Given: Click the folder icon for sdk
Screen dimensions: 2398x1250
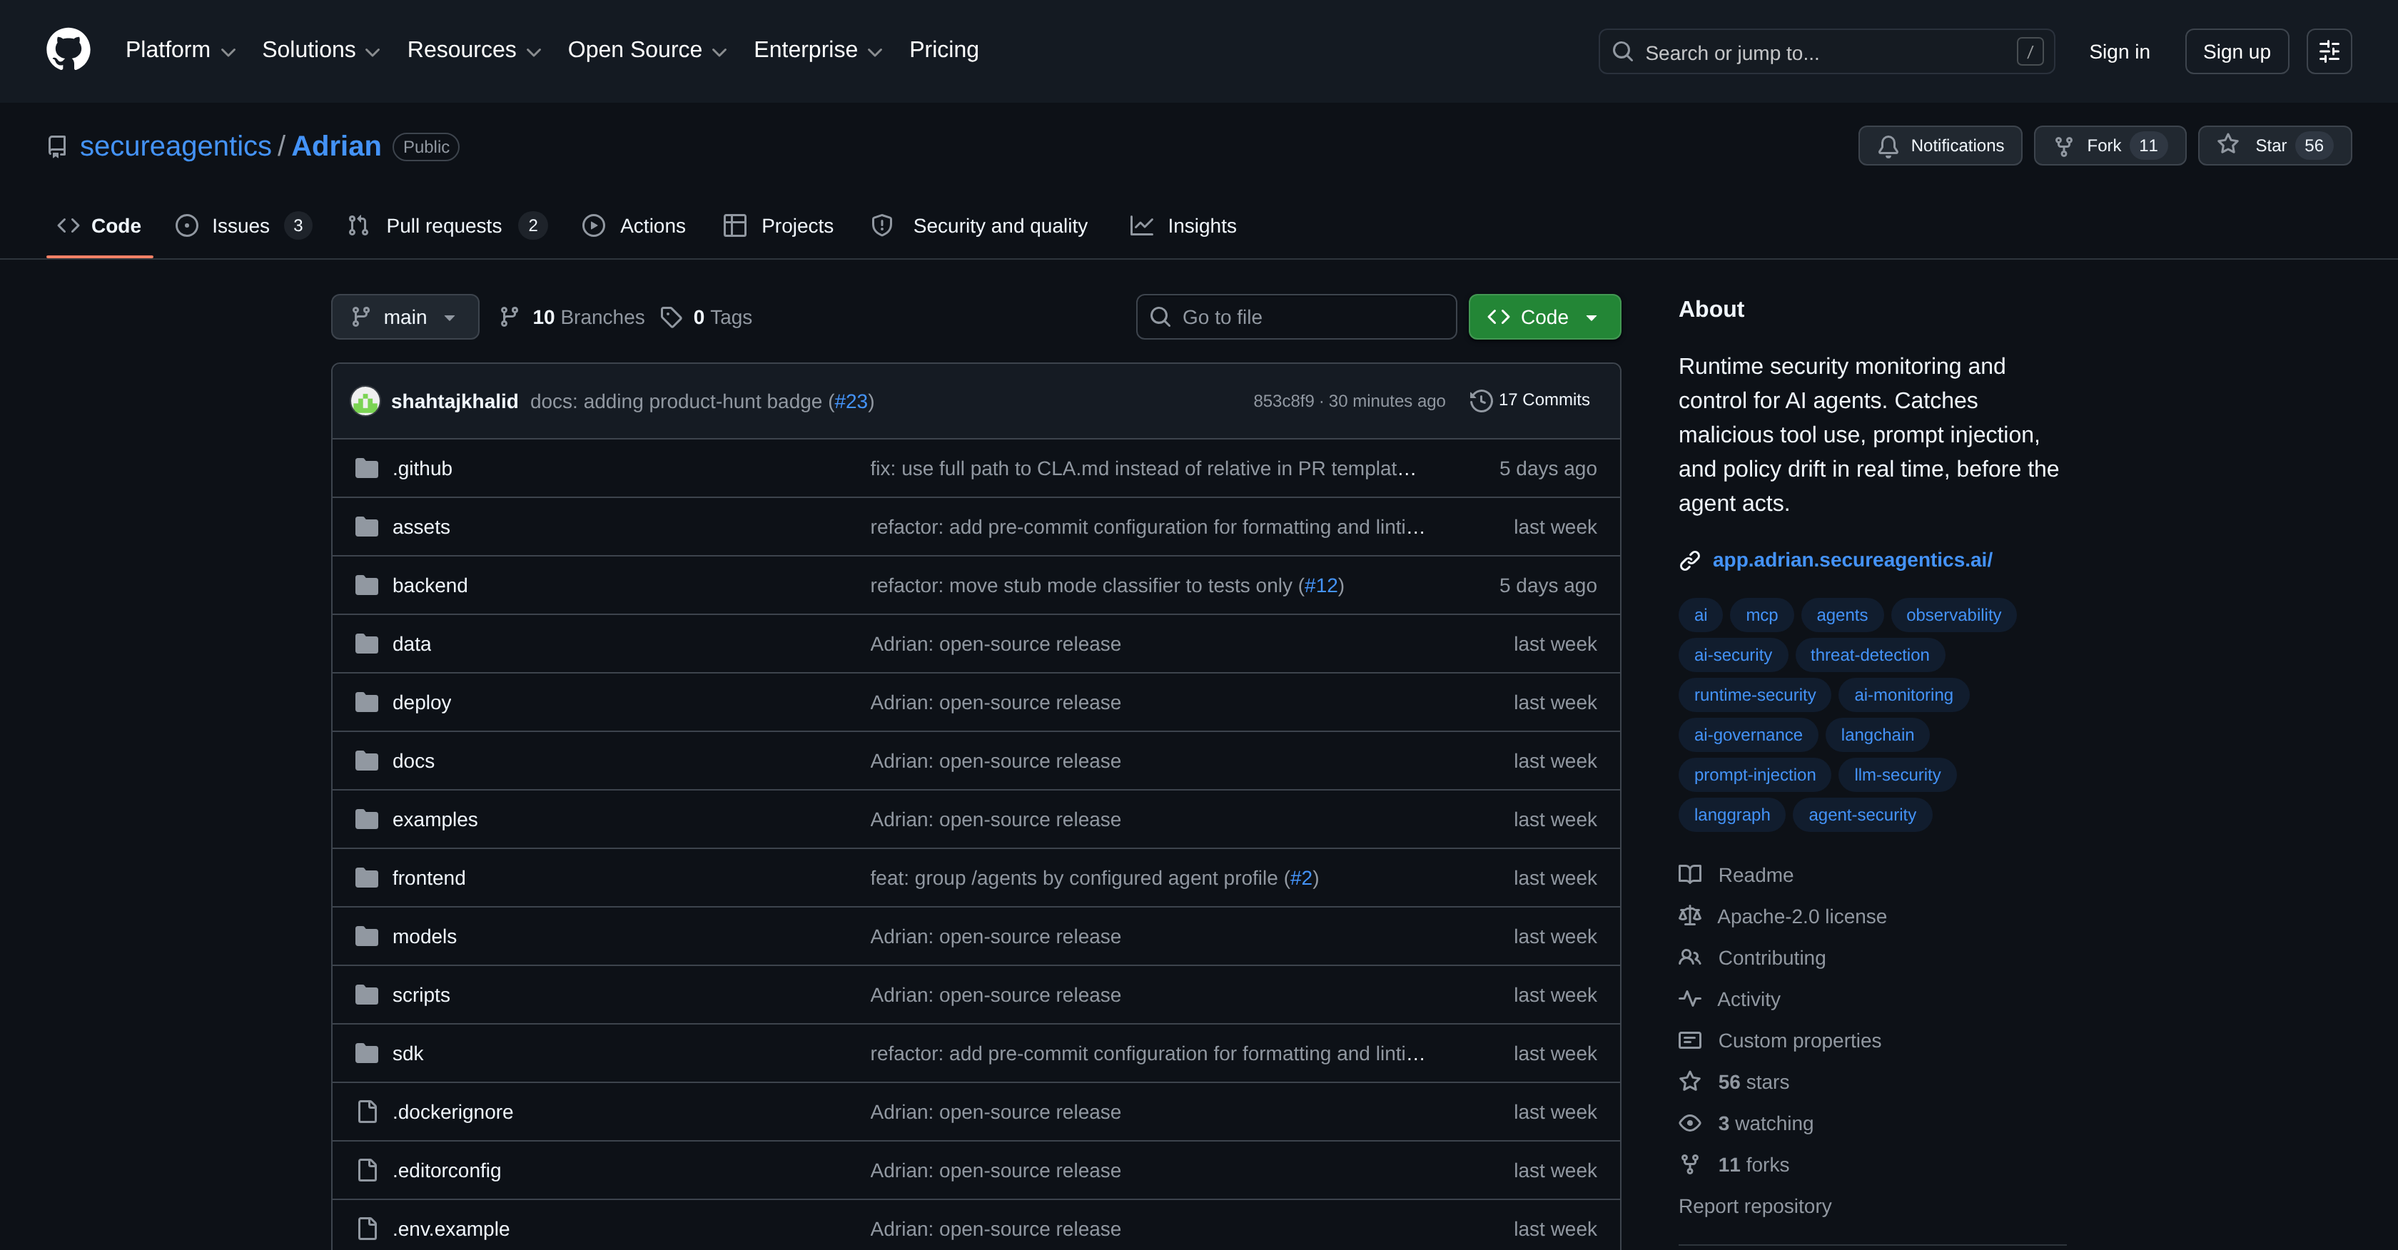Looking at the screenshot, I should pos(367,1054).
